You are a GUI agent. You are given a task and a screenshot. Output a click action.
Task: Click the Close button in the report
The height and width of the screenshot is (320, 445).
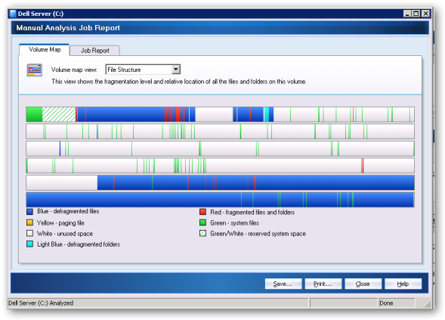click(363, 284)
